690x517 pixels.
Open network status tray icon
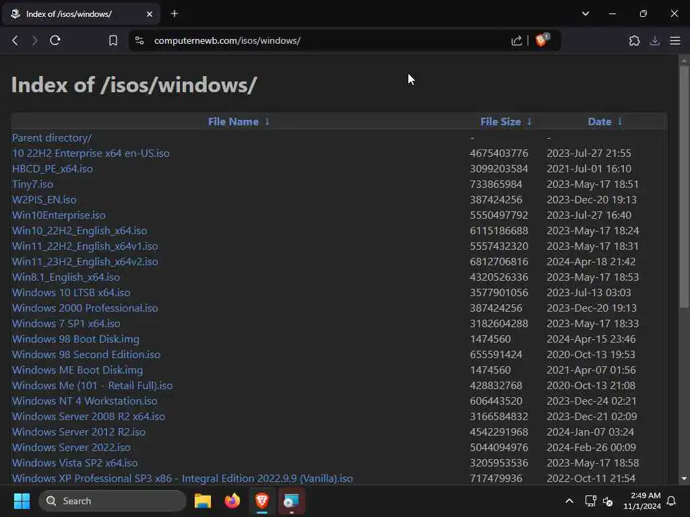point(590,501)
